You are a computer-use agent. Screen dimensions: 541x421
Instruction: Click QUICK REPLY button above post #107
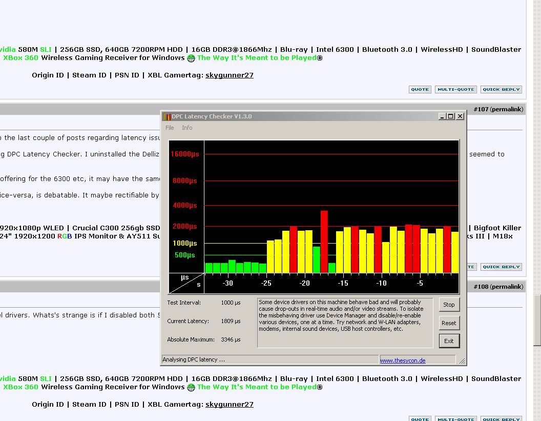point(501,89)
